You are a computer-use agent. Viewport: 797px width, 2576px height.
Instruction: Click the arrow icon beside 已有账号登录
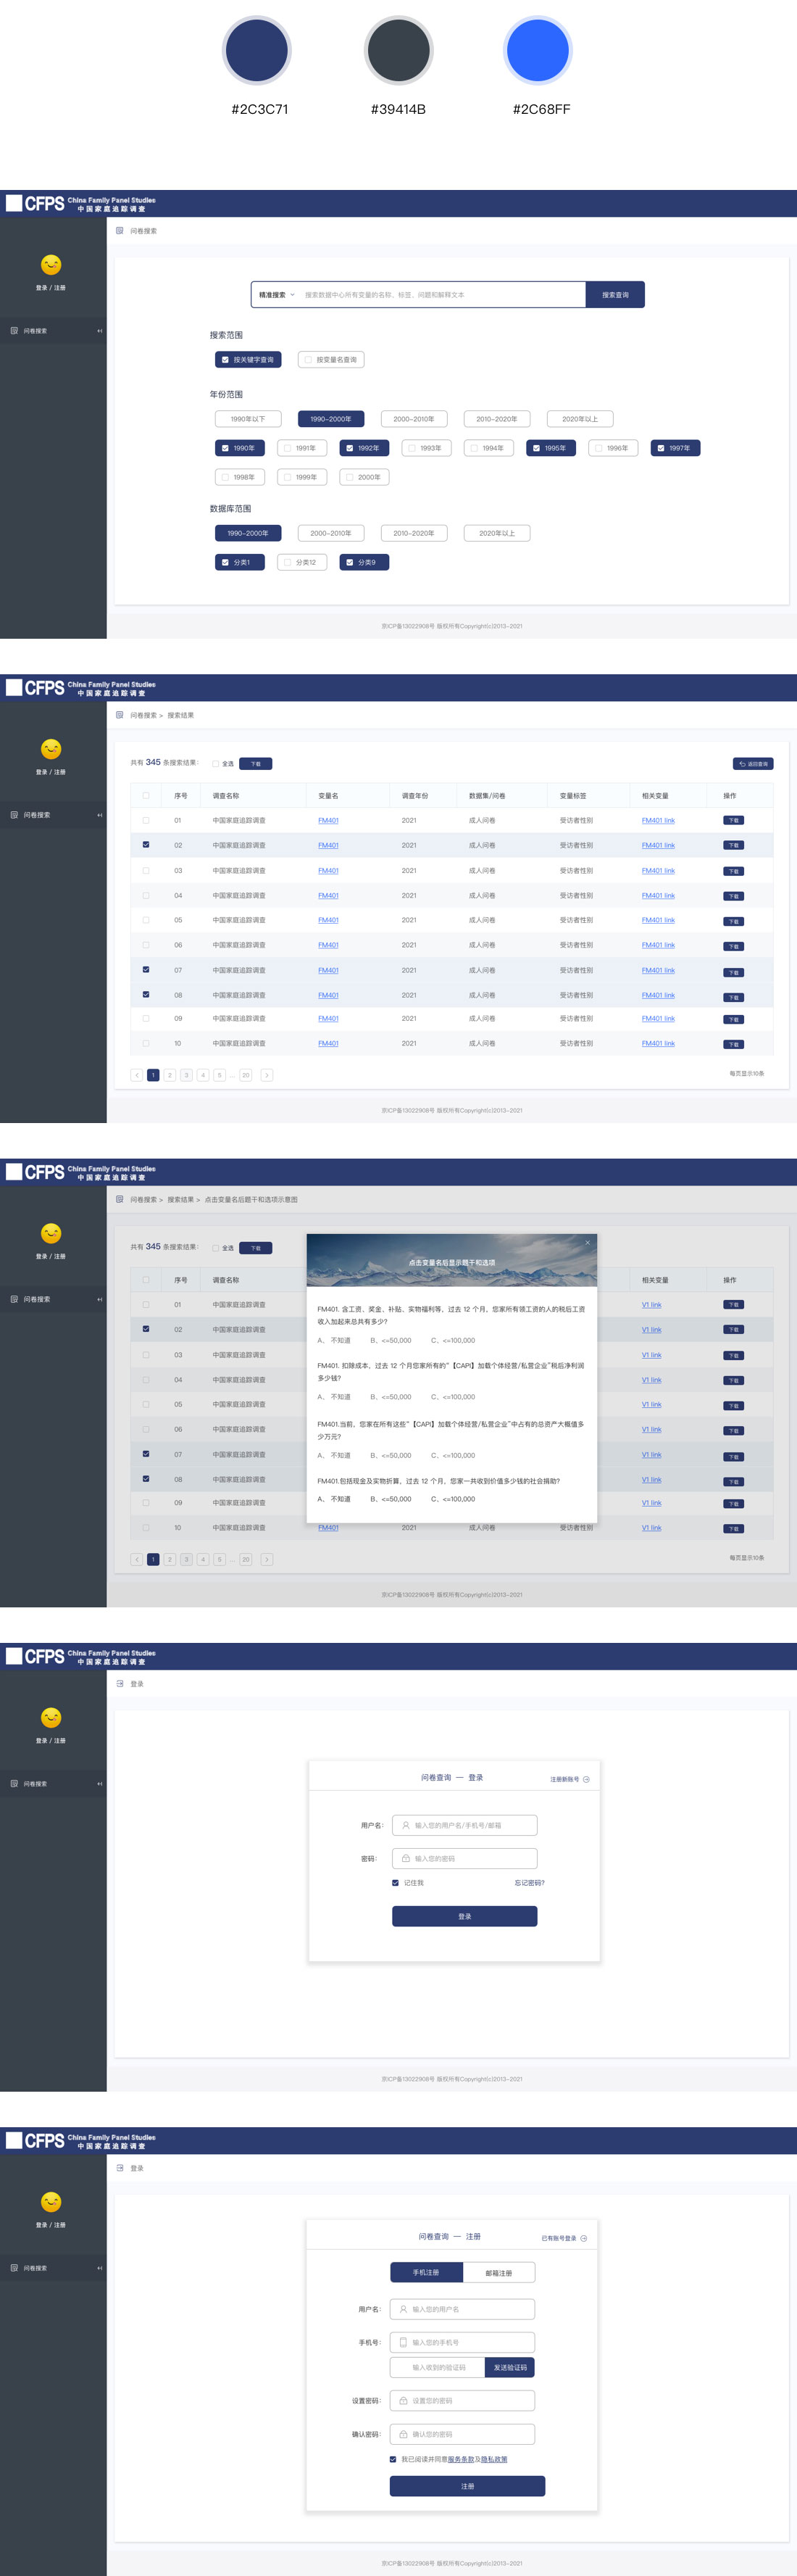584,2238
